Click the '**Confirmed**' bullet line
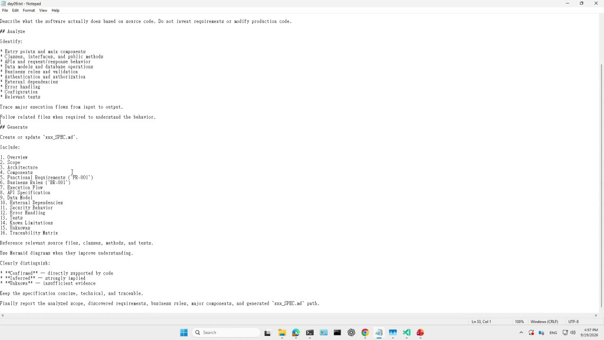The width and height of the screenshot is (604, 340). (57, 273)
